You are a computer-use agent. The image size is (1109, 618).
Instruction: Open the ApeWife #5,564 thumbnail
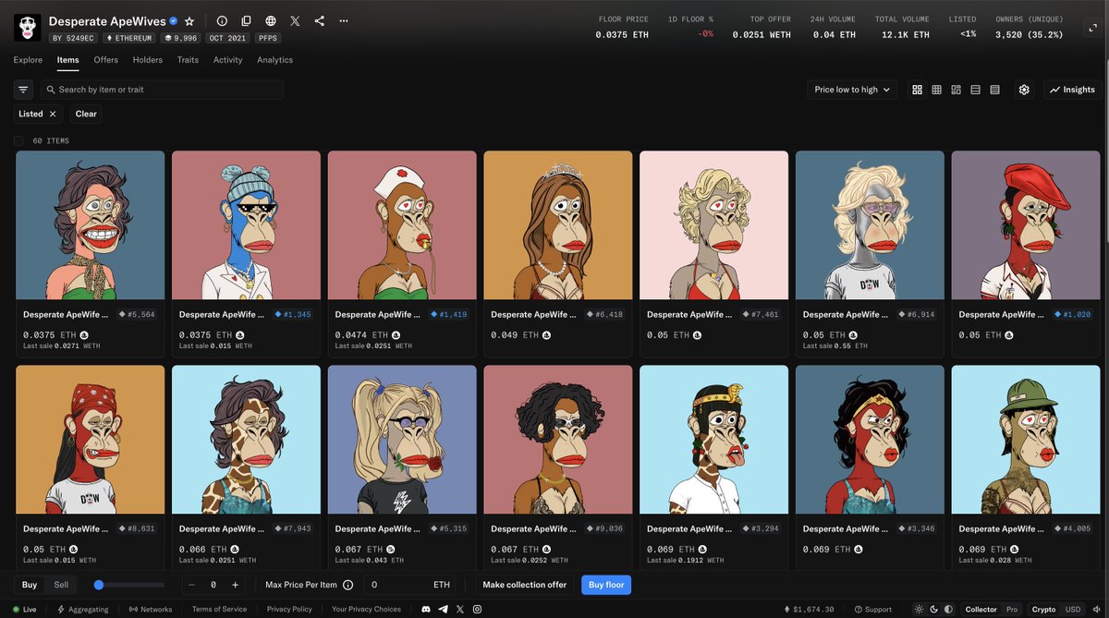tap(91, 225)
